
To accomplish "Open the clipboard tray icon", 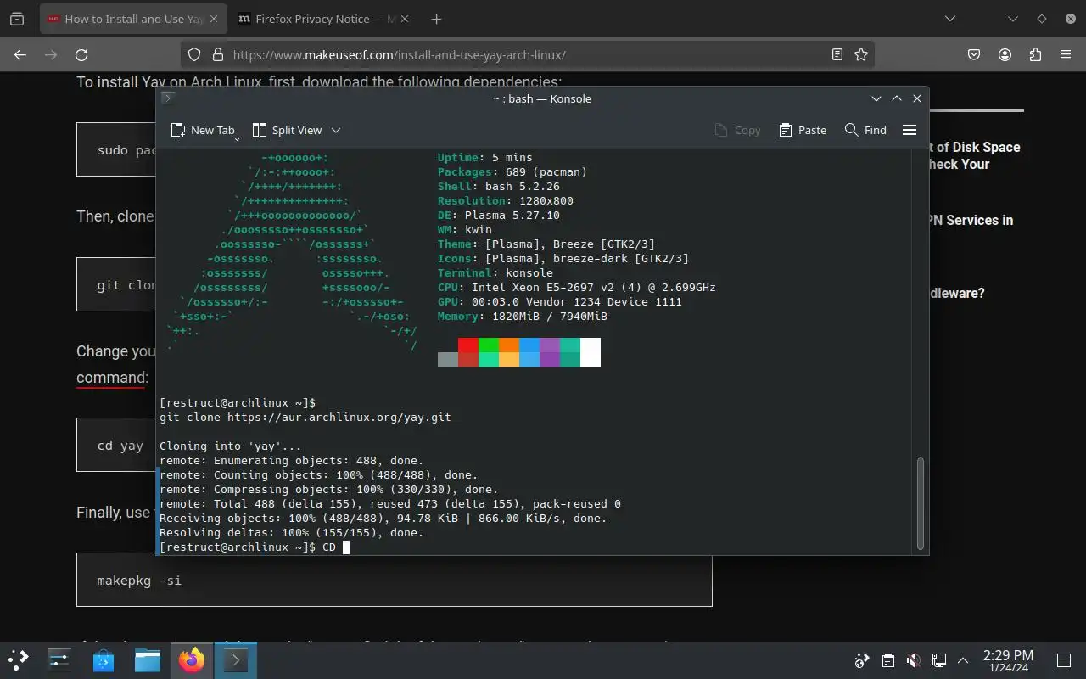I will pos(887,660).
